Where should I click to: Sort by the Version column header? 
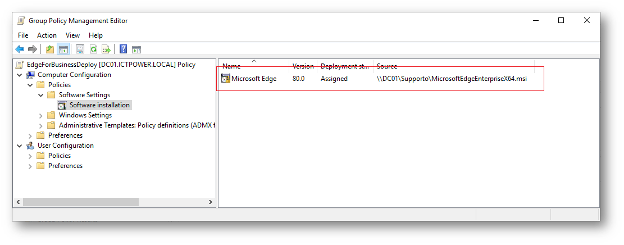[303, 66]
